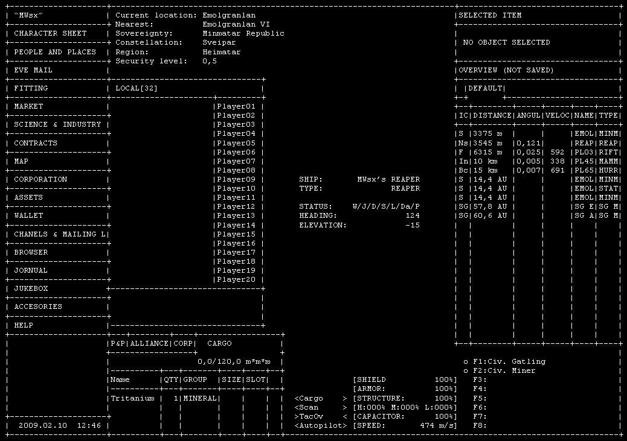The height and width of the screenshot is (441, 627).
Task: Open the FITTING window
Action: point(31,88)
